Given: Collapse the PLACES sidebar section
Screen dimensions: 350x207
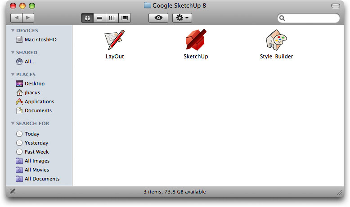Looking at the screenshot, I should 13,75.
